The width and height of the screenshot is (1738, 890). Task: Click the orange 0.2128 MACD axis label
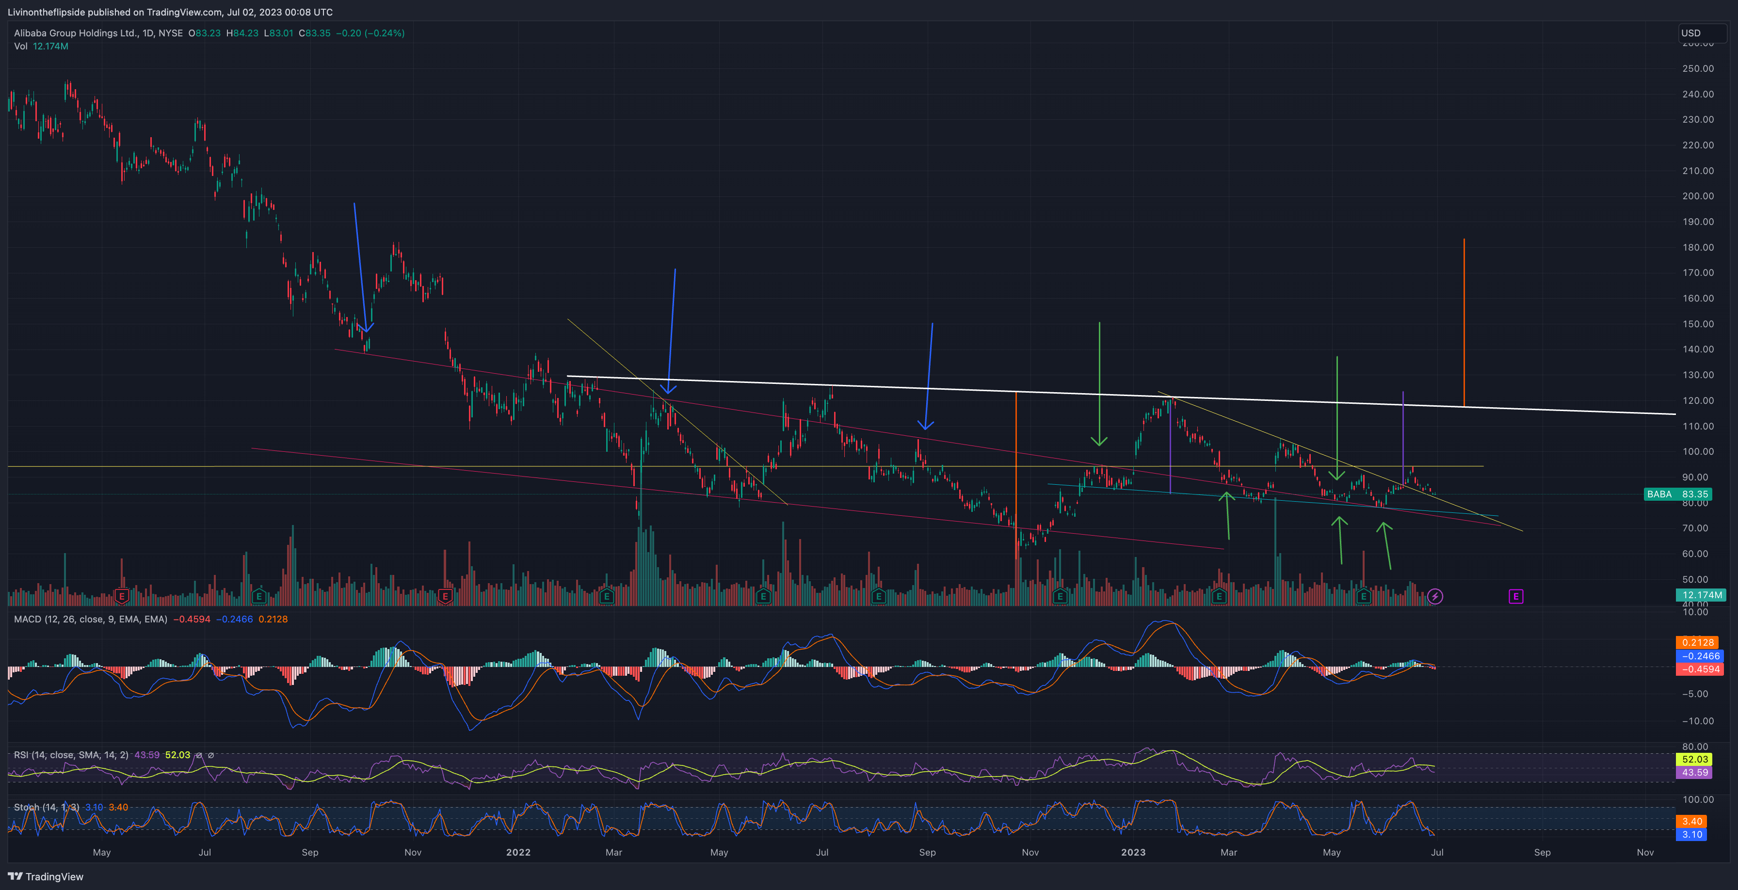coord(1697,643)
